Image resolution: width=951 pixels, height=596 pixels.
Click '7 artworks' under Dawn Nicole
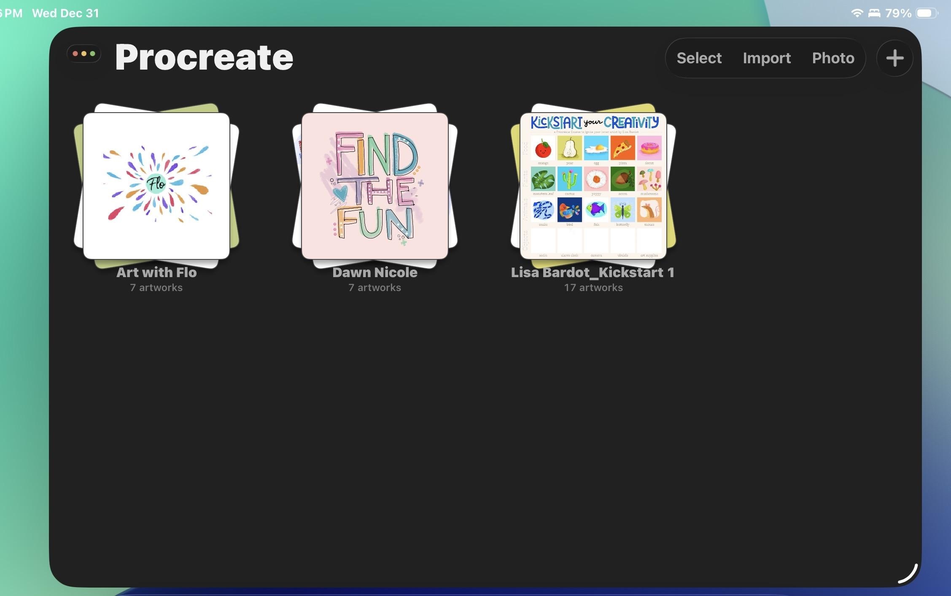pos(375,288)
